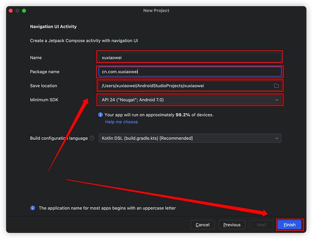Click the middle minimize button in the title bar
The width and height of the screenshot is (312, 239).
[x=18, y=11]
